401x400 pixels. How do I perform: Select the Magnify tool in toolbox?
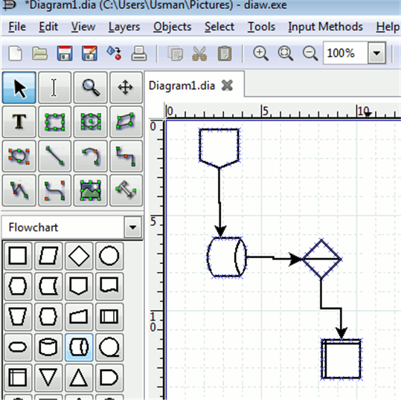point(90,88)
